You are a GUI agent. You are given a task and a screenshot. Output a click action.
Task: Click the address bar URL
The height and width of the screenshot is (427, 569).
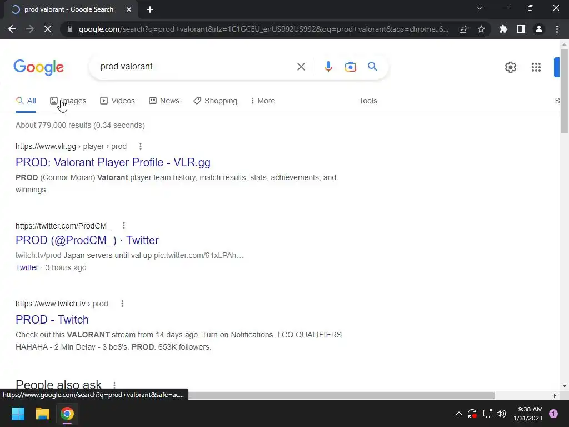pyautogui.click(x=263, y=29)
